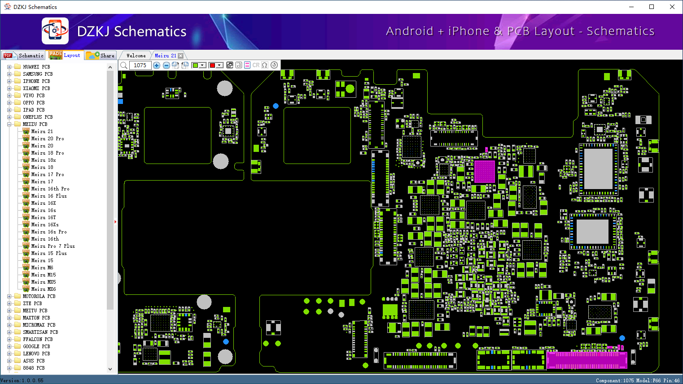Click the component number field showing 1075
Image resolution: width=683 pixels, height=384 pixels.
coord(140,65)
